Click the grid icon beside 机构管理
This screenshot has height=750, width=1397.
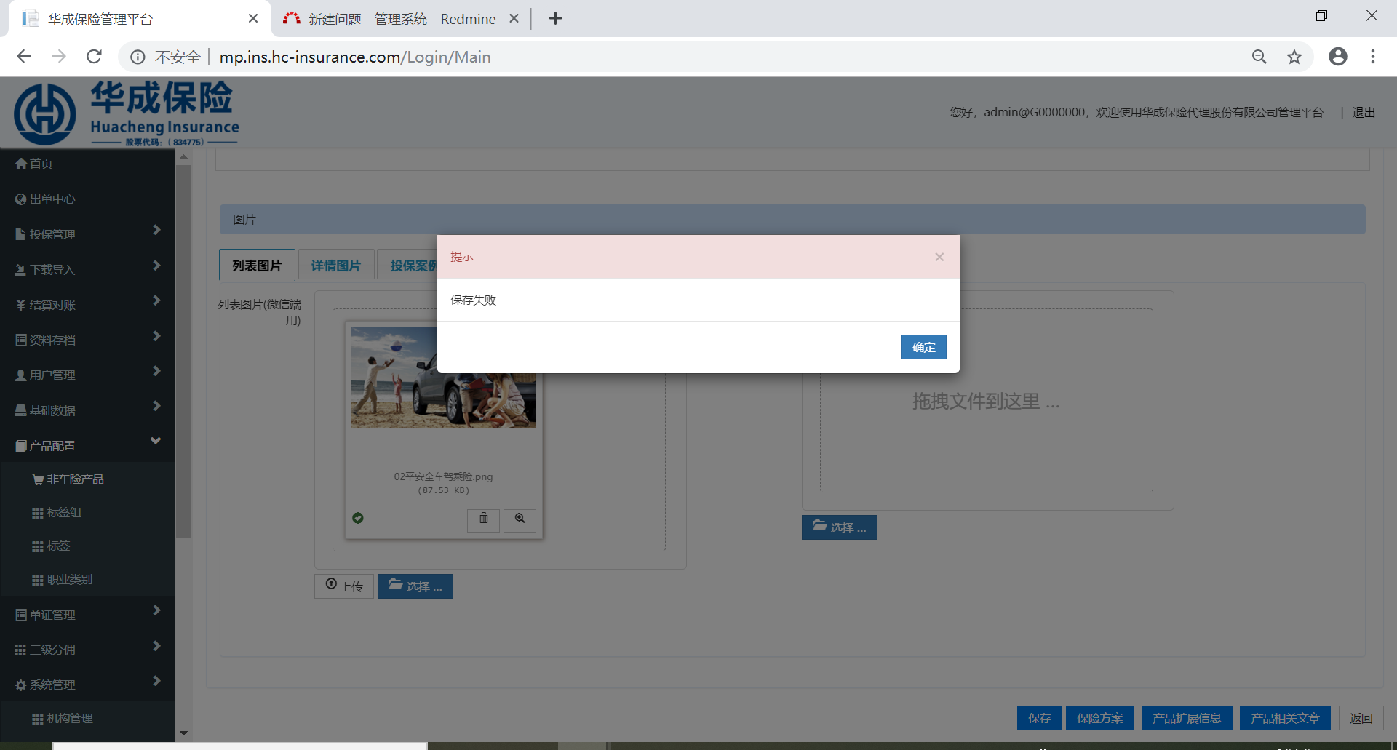(x=38, y=719)
